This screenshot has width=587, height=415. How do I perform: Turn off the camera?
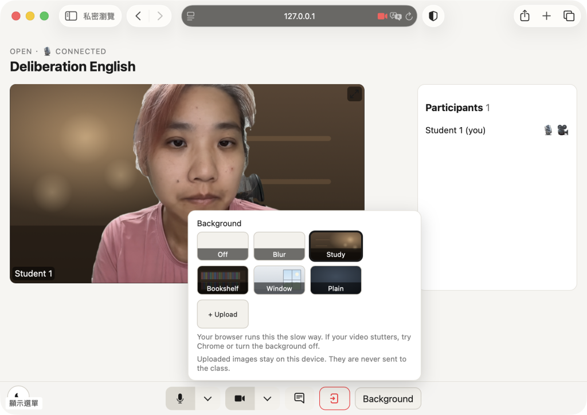[x=240, y=398]
